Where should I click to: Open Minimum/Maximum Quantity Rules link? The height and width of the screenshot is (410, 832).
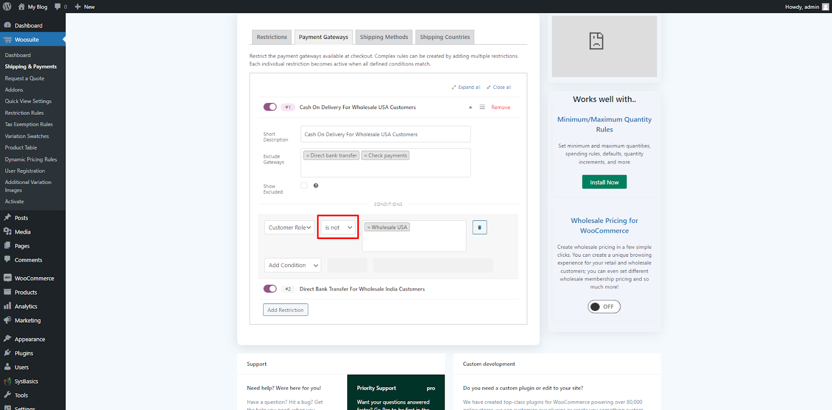604,124
